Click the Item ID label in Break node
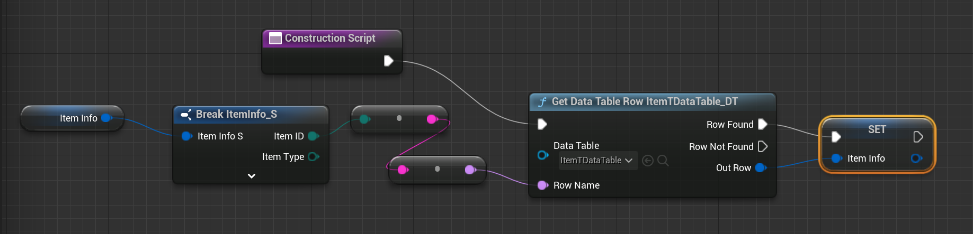The width and height of the screenshot is (973, 234). pos(289,136)
